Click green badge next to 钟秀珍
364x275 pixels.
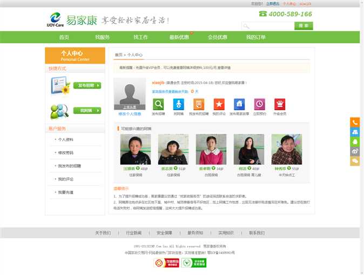pos(289,168)
